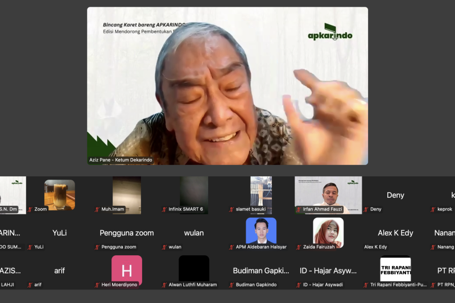This screenshot has width=455, height=303.
Task: Select the black avatar of Alwan Luthfi Muharam
Action: point(194,268)
